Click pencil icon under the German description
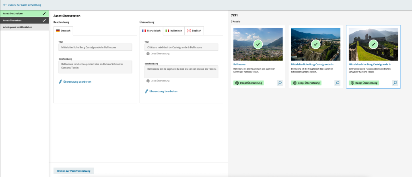Image resolution: width=412 pixels, height=177 pixels. pos(61,82)
